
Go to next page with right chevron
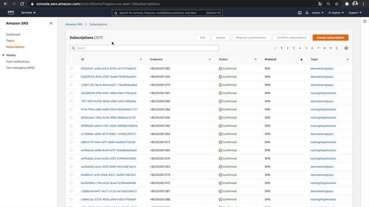click(337, 48)
